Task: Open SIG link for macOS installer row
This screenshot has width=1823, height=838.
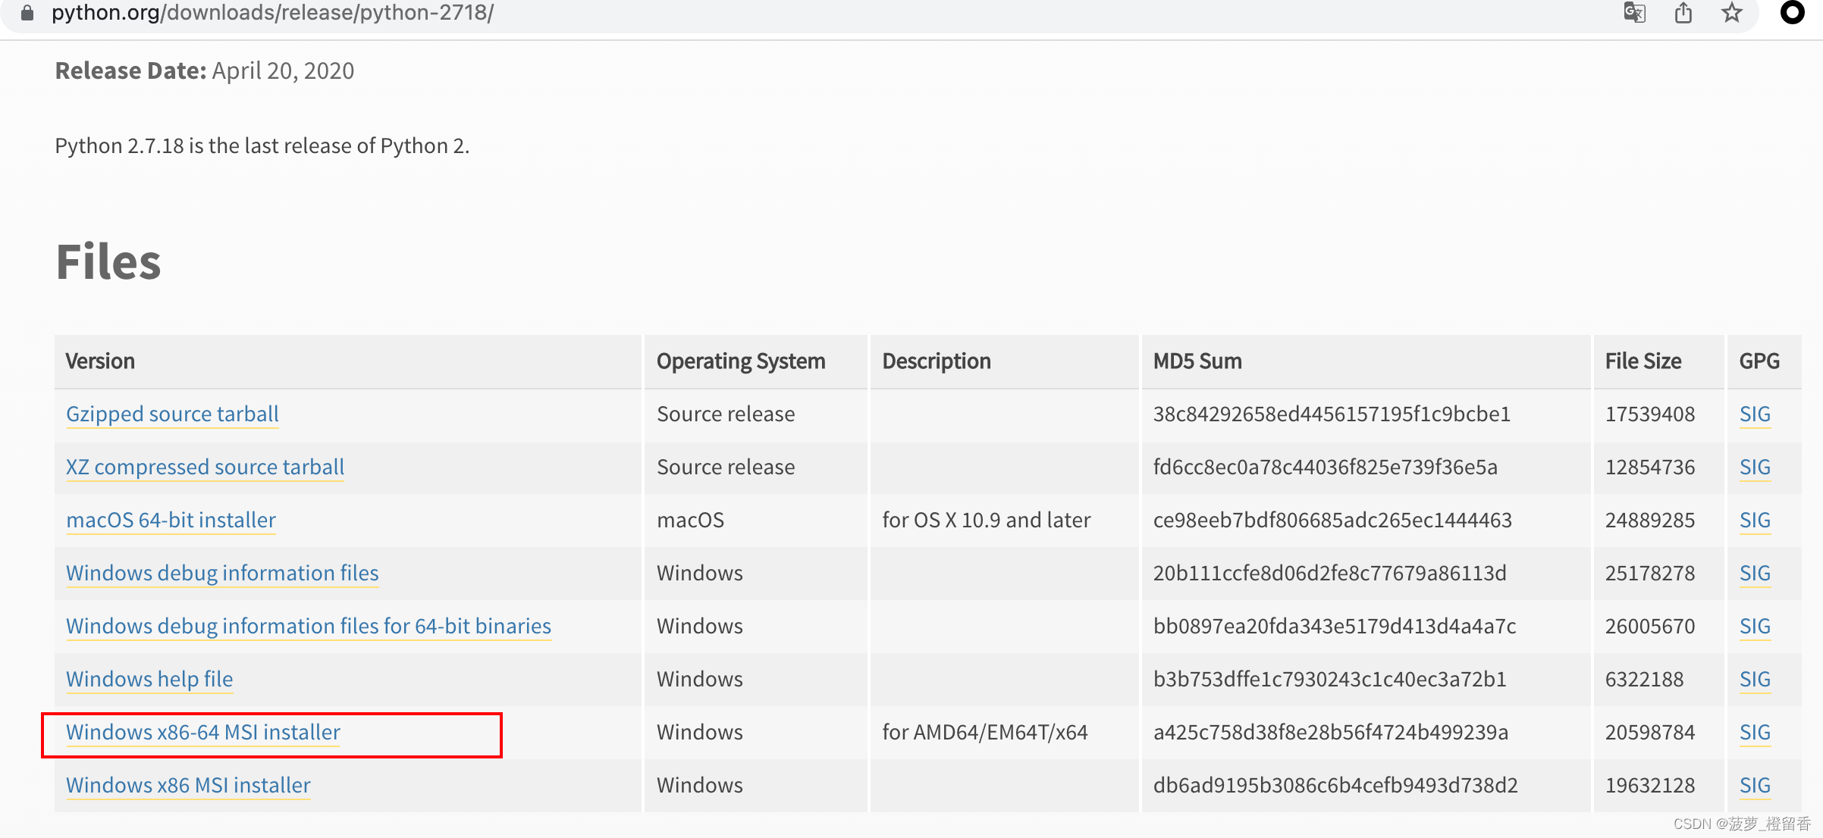Action: [1754, 521]
